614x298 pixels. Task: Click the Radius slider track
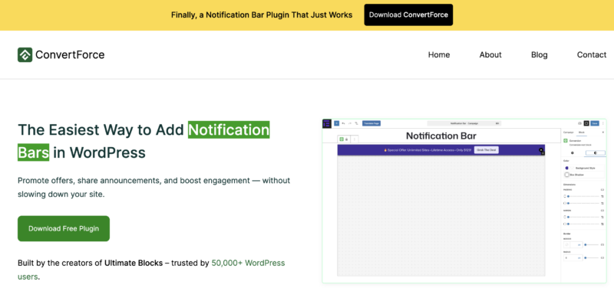point(591,257)
